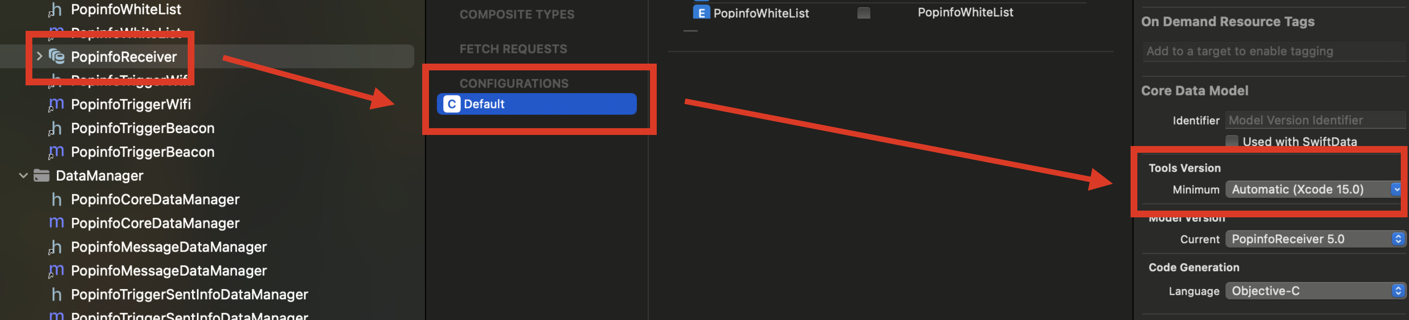Screen dimensions: 1409x320
Task: Expand the PopinfoReceiver disclosure triangle
Action: point(39,56)
